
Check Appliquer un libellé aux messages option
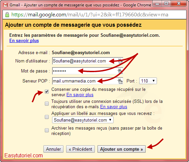tap(47, 117)
